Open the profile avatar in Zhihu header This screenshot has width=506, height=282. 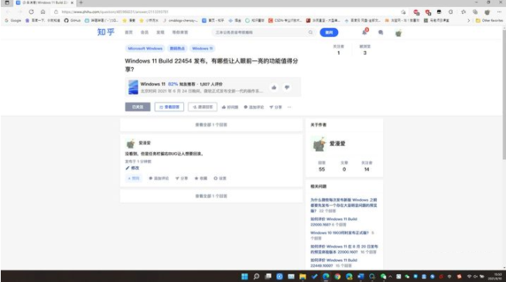pos(398,33)
